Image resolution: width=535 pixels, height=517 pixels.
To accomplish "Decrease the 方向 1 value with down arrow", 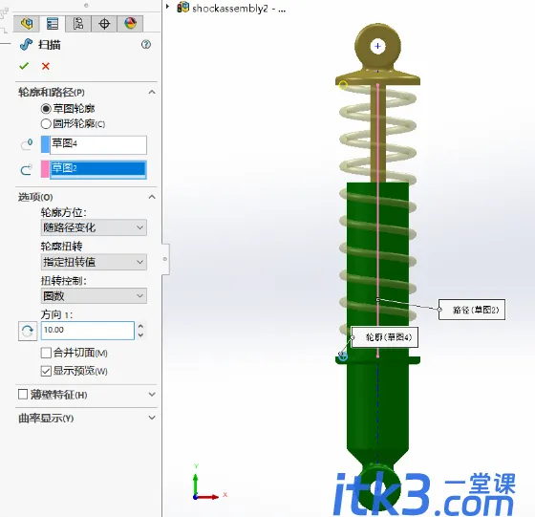I will pyautogui.click(x=141, y=335).
